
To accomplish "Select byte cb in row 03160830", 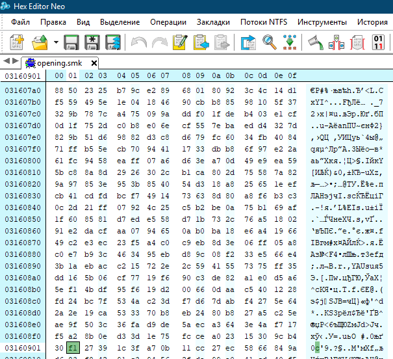I will (x=59, y=196).
